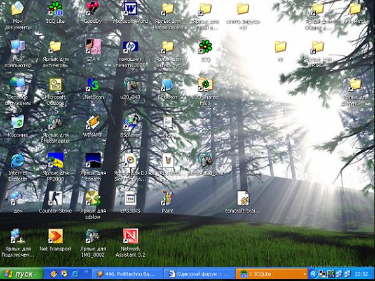Image resolution: width=375 pixels, height=281 pixels.
Task: Launch the BSplayer shortcut
Action: point(130,122)
